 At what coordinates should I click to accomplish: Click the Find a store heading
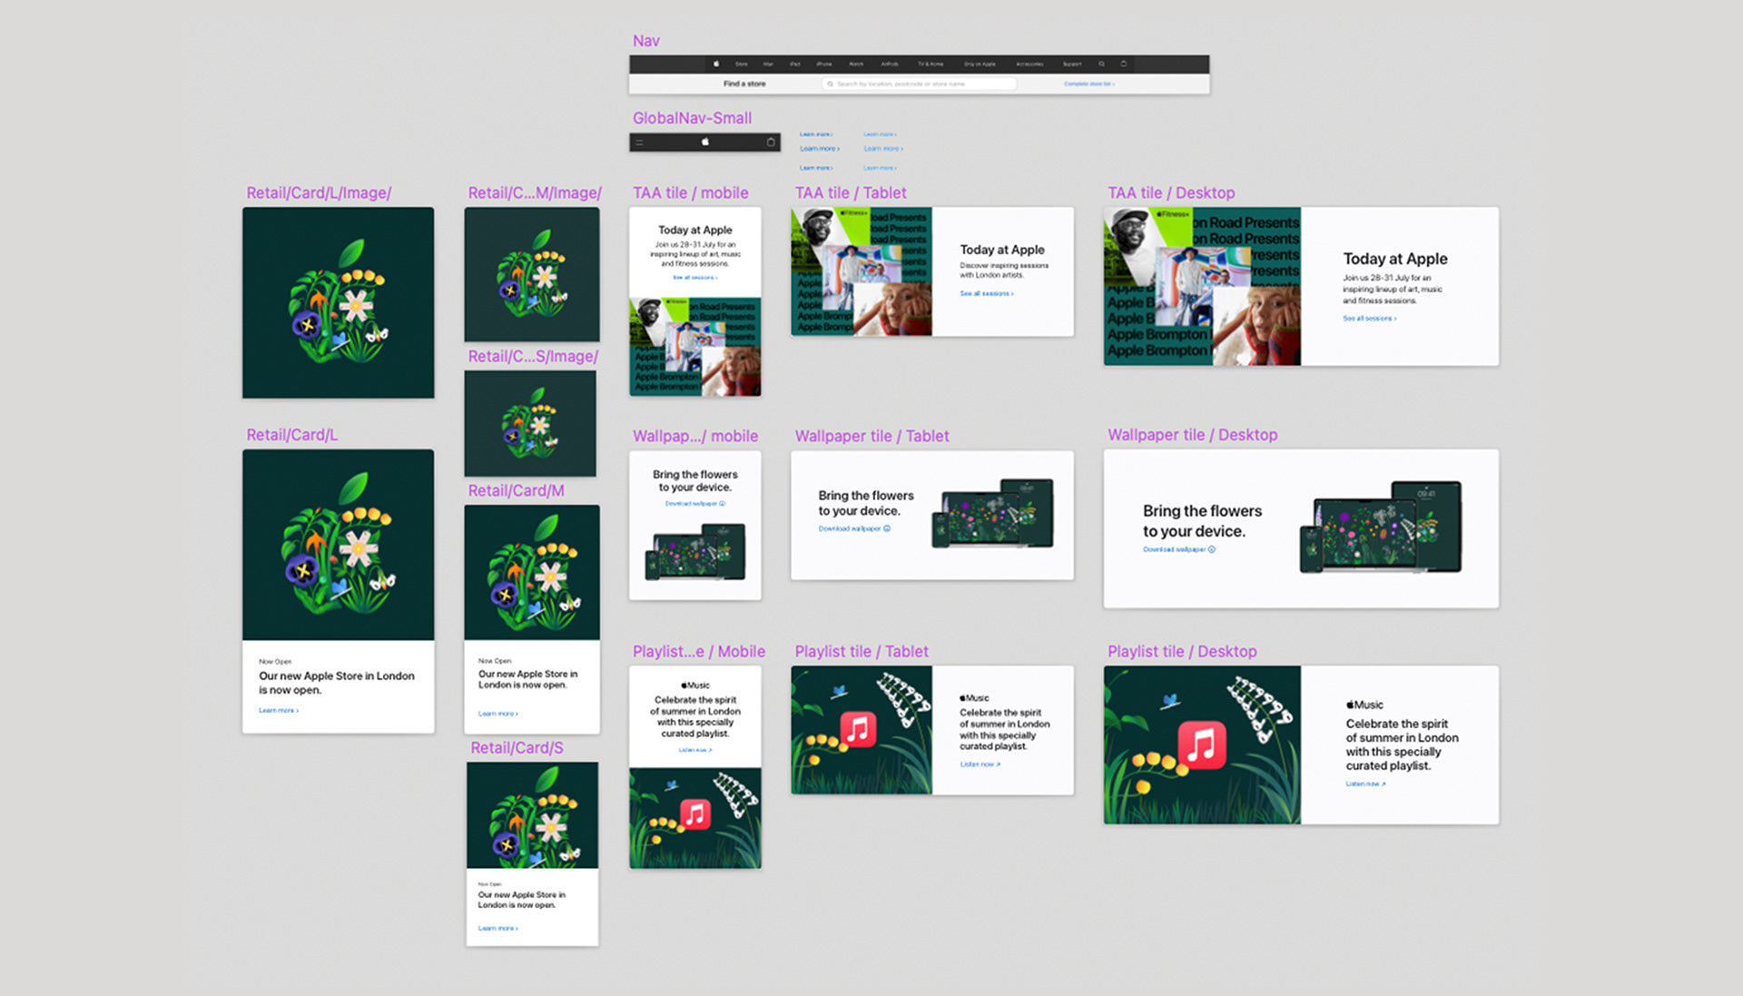click(744, 84)
